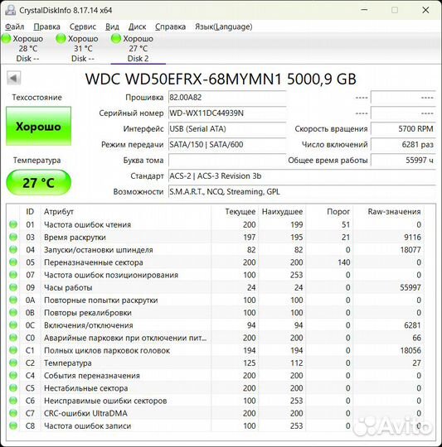Viewport: 442px width, 447px height.
Task: Click the serial number field WD-WX11DC44939N
Action: [227, 113]
